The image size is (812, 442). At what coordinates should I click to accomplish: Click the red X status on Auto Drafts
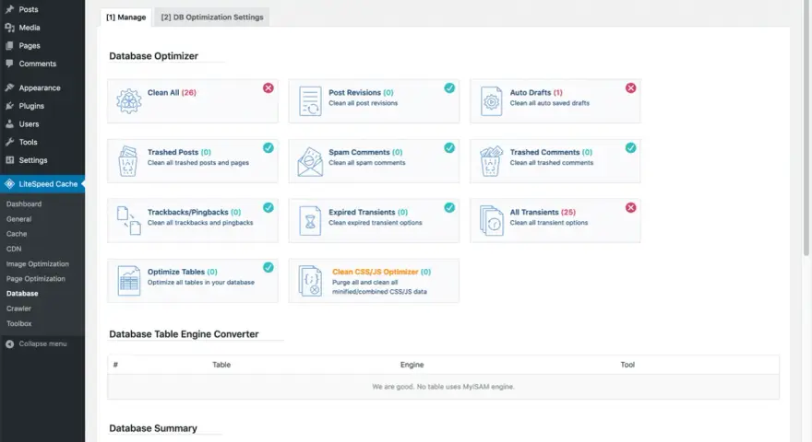pos(631,87)
